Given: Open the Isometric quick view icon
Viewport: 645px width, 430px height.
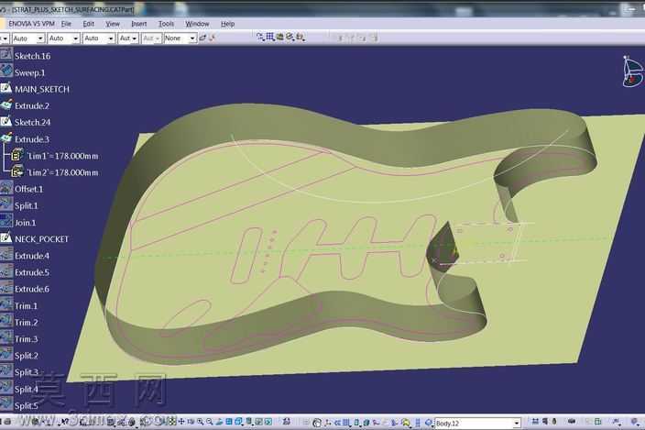Looking at the screenshot, I should point(238,422).
